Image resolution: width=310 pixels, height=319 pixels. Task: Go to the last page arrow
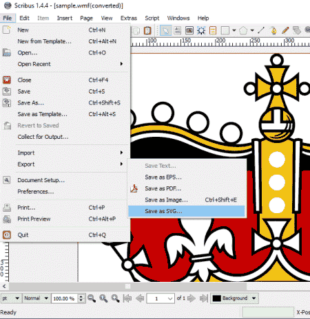tap(203, 298)
